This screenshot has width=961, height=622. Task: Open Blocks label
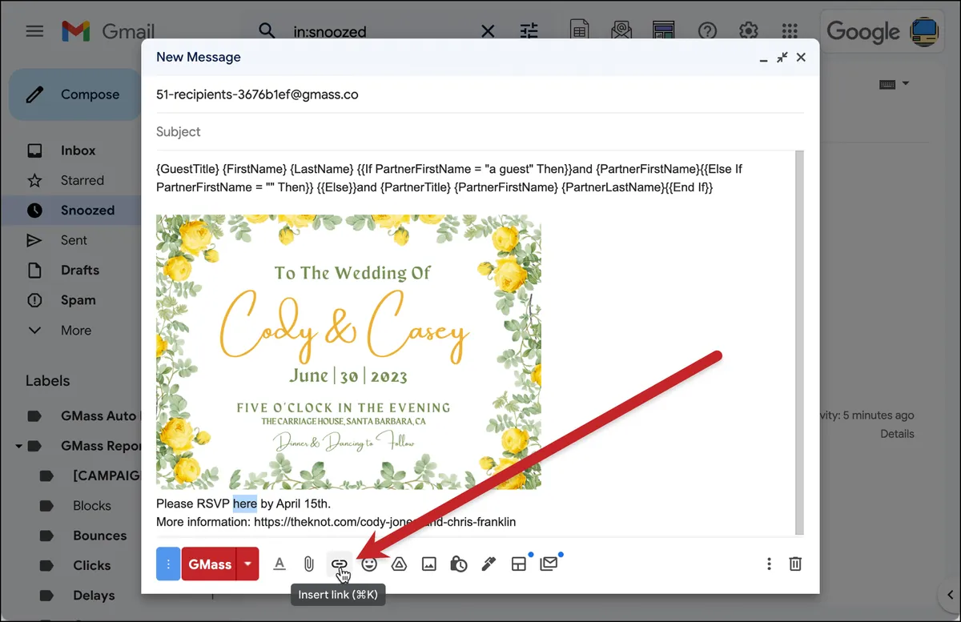point(91,506)
